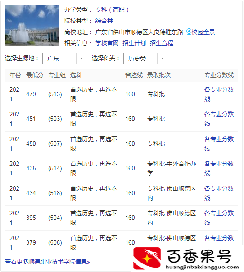Select the minimum score 434 cell
Image resolution: width=244 pixels, height=272 pixels.
(31, 193)
